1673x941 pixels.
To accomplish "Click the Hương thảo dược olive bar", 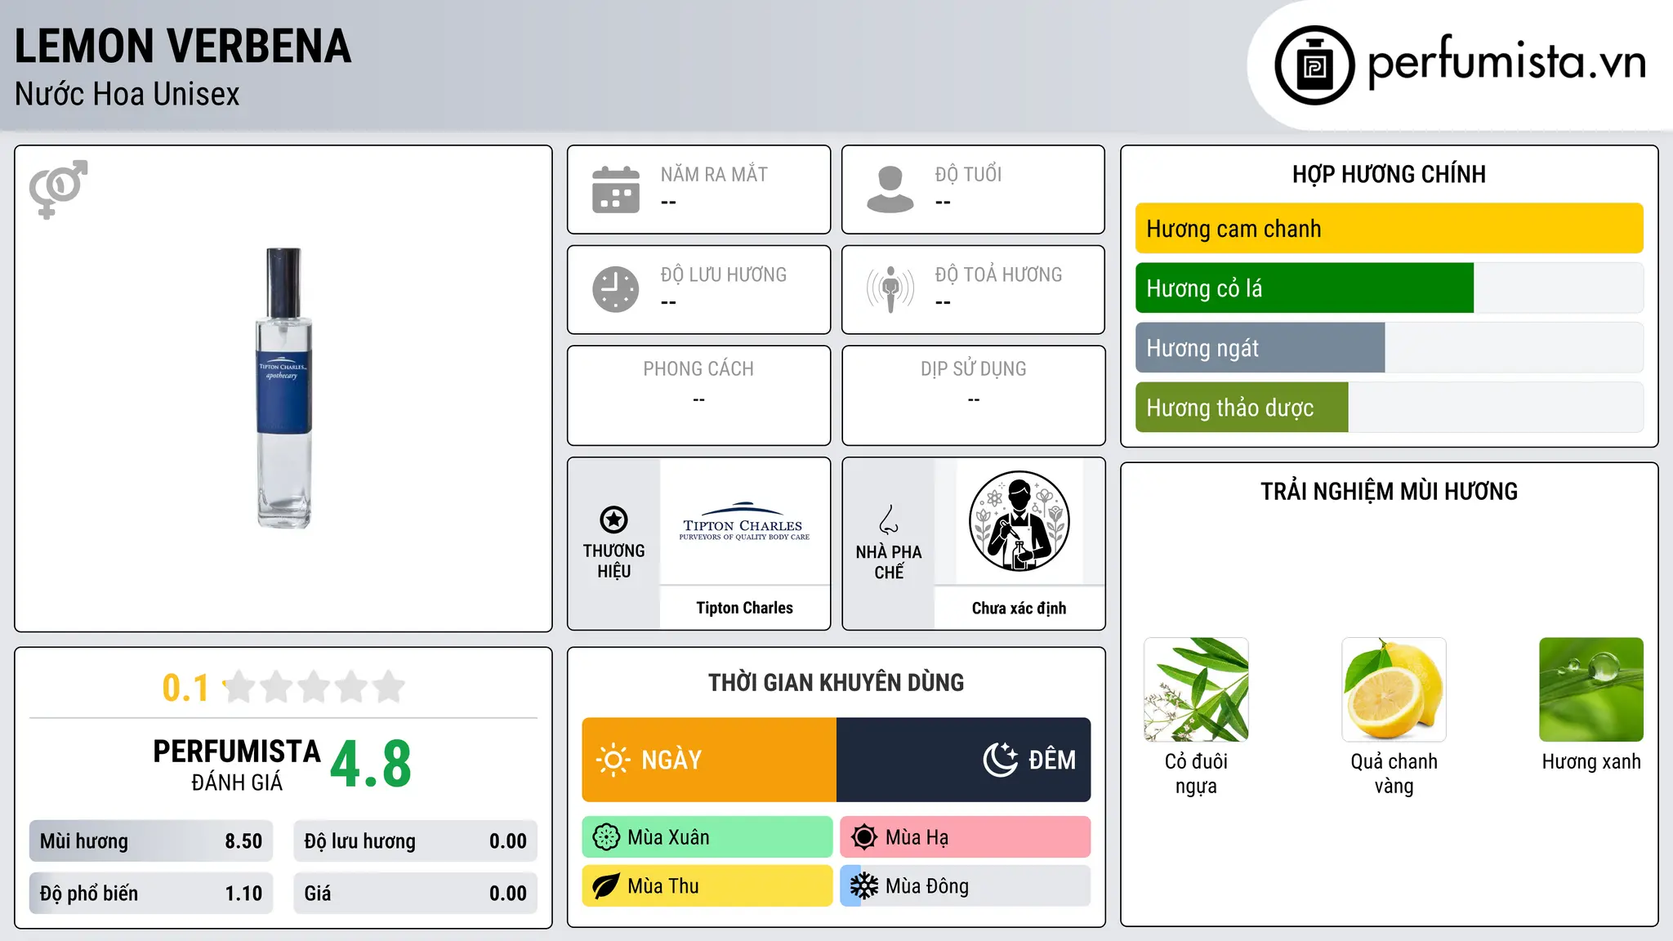I will tap(1242, 408).
